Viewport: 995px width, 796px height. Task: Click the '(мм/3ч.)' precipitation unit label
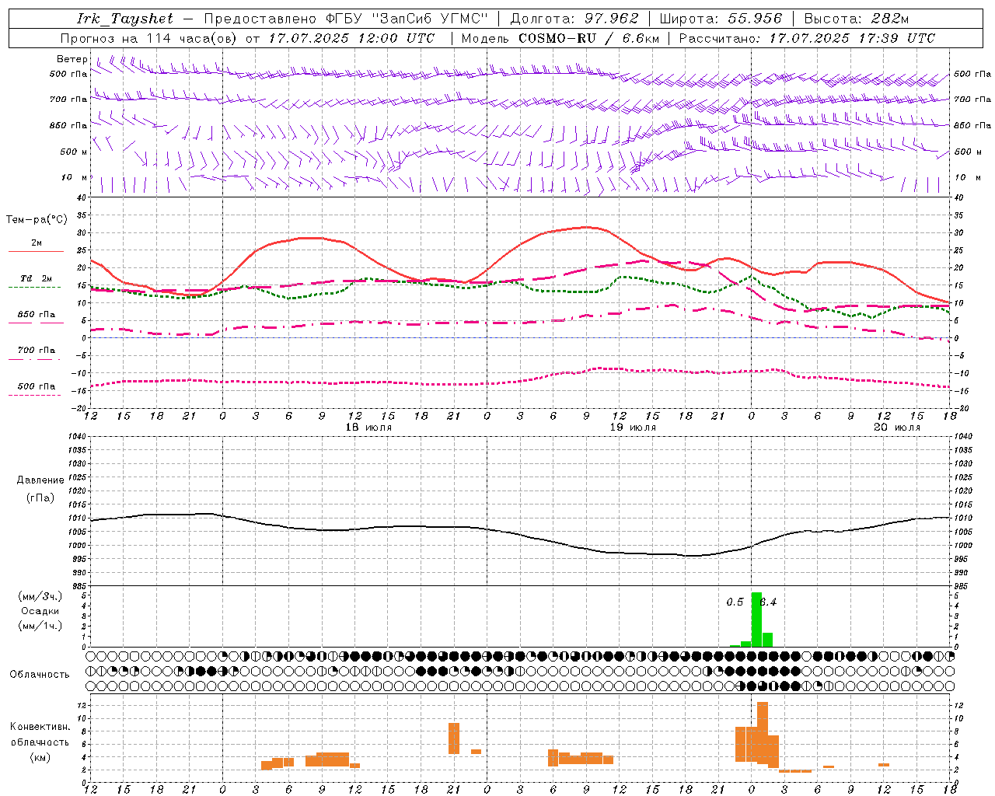(40, 596)
